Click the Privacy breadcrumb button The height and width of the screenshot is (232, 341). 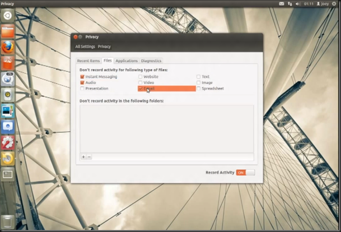pos(104,47)
